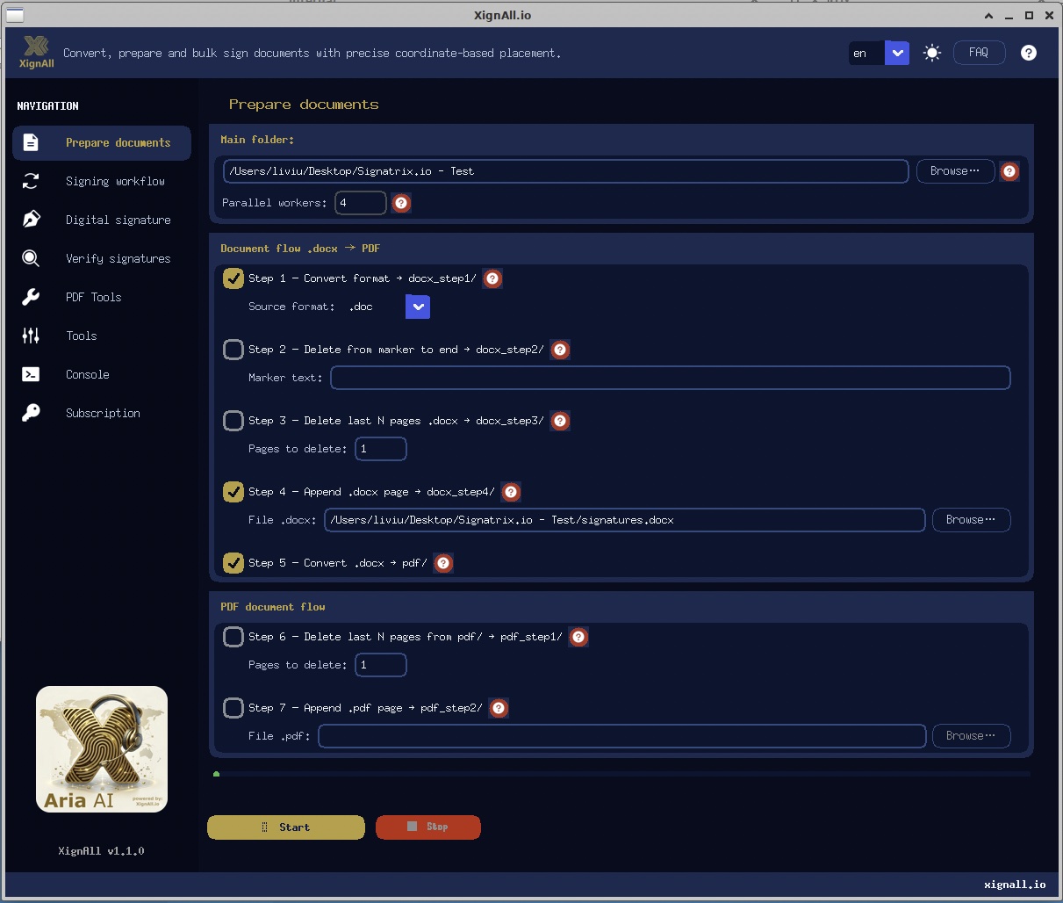Click Step 3 Pages to delete field
Screen dimensions: 1063x903
[381, 449]
